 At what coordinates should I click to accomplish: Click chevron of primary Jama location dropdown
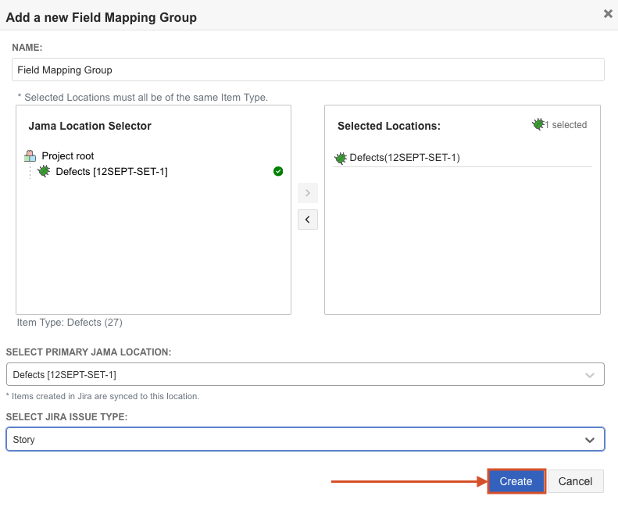pyautogui.click(x=590, y=375)
